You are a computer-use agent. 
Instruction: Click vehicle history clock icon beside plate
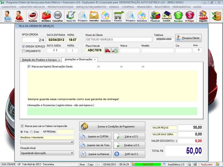(x=115, y=50)
